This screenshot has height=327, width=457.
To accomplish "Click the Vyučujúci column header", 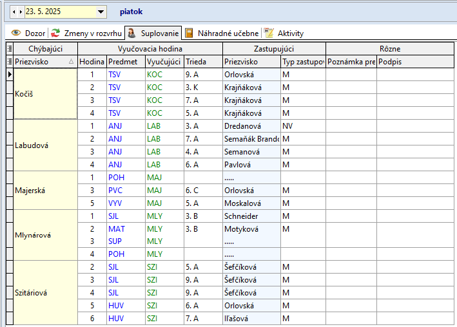I will tap(164, 61).
